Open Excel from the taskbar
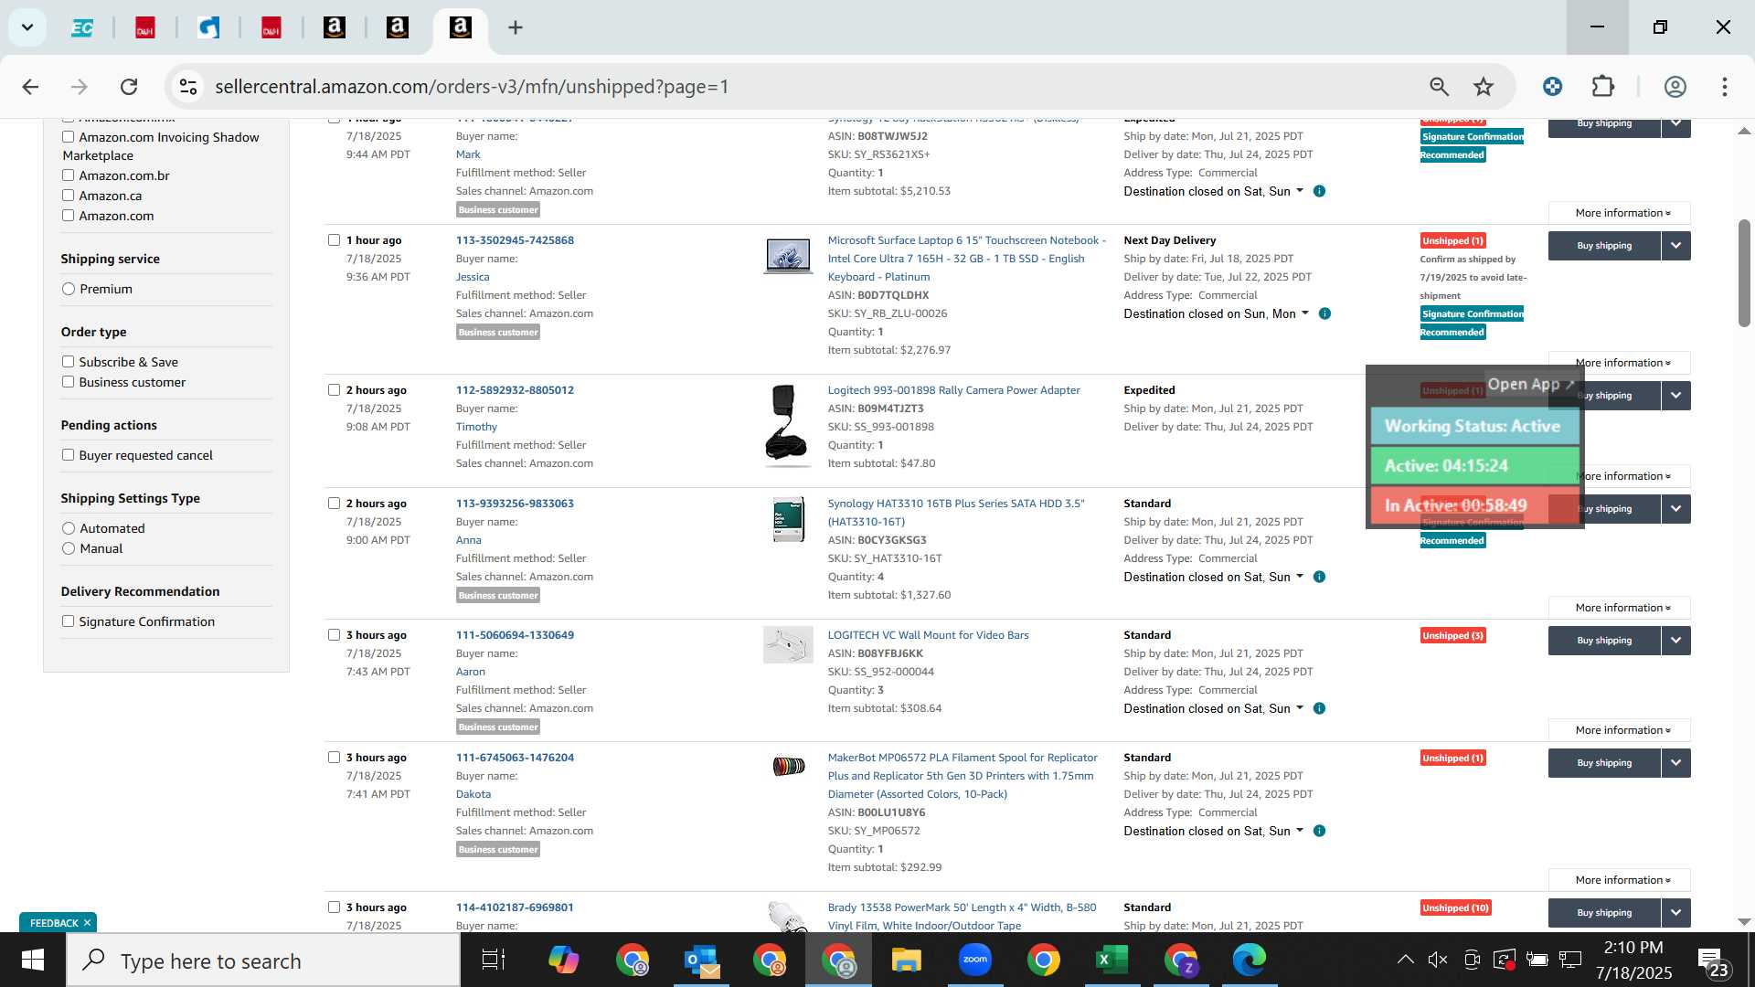 click(x=1112, y=960)
